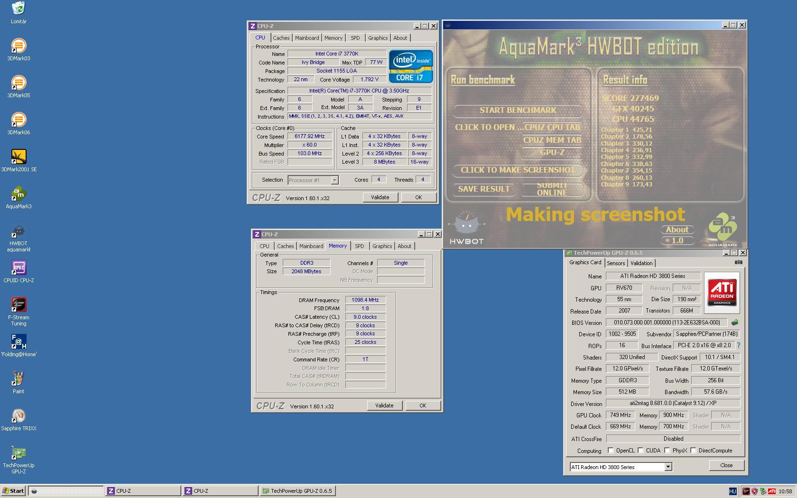
Task: Select the first CPU-Z taskbar button
Action: 143,491
